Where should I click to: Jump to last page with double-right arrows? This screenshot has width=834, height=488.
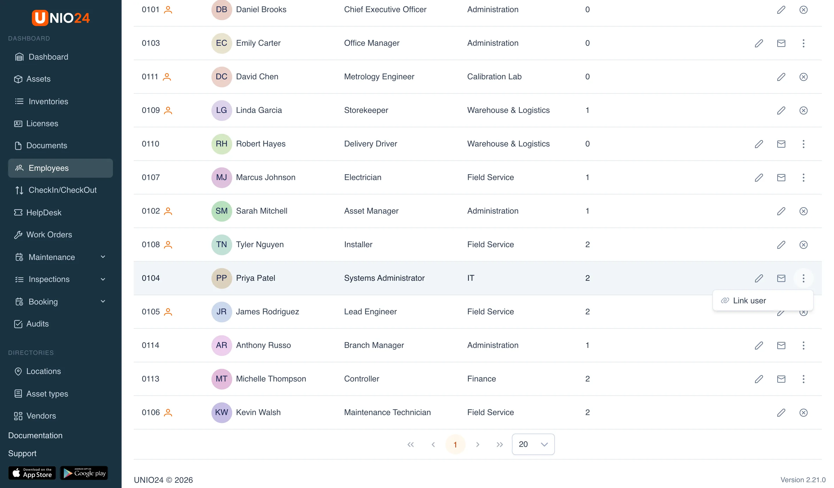500,444
